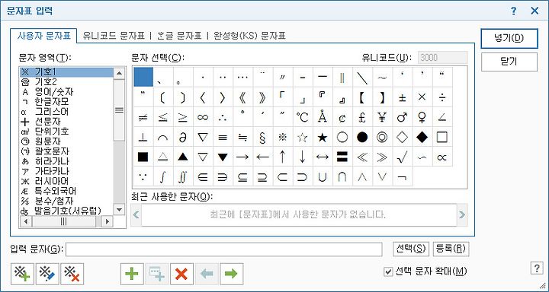Switch to 사용자 문자표 tab
The image size is (549, 292).
point(43,36)
